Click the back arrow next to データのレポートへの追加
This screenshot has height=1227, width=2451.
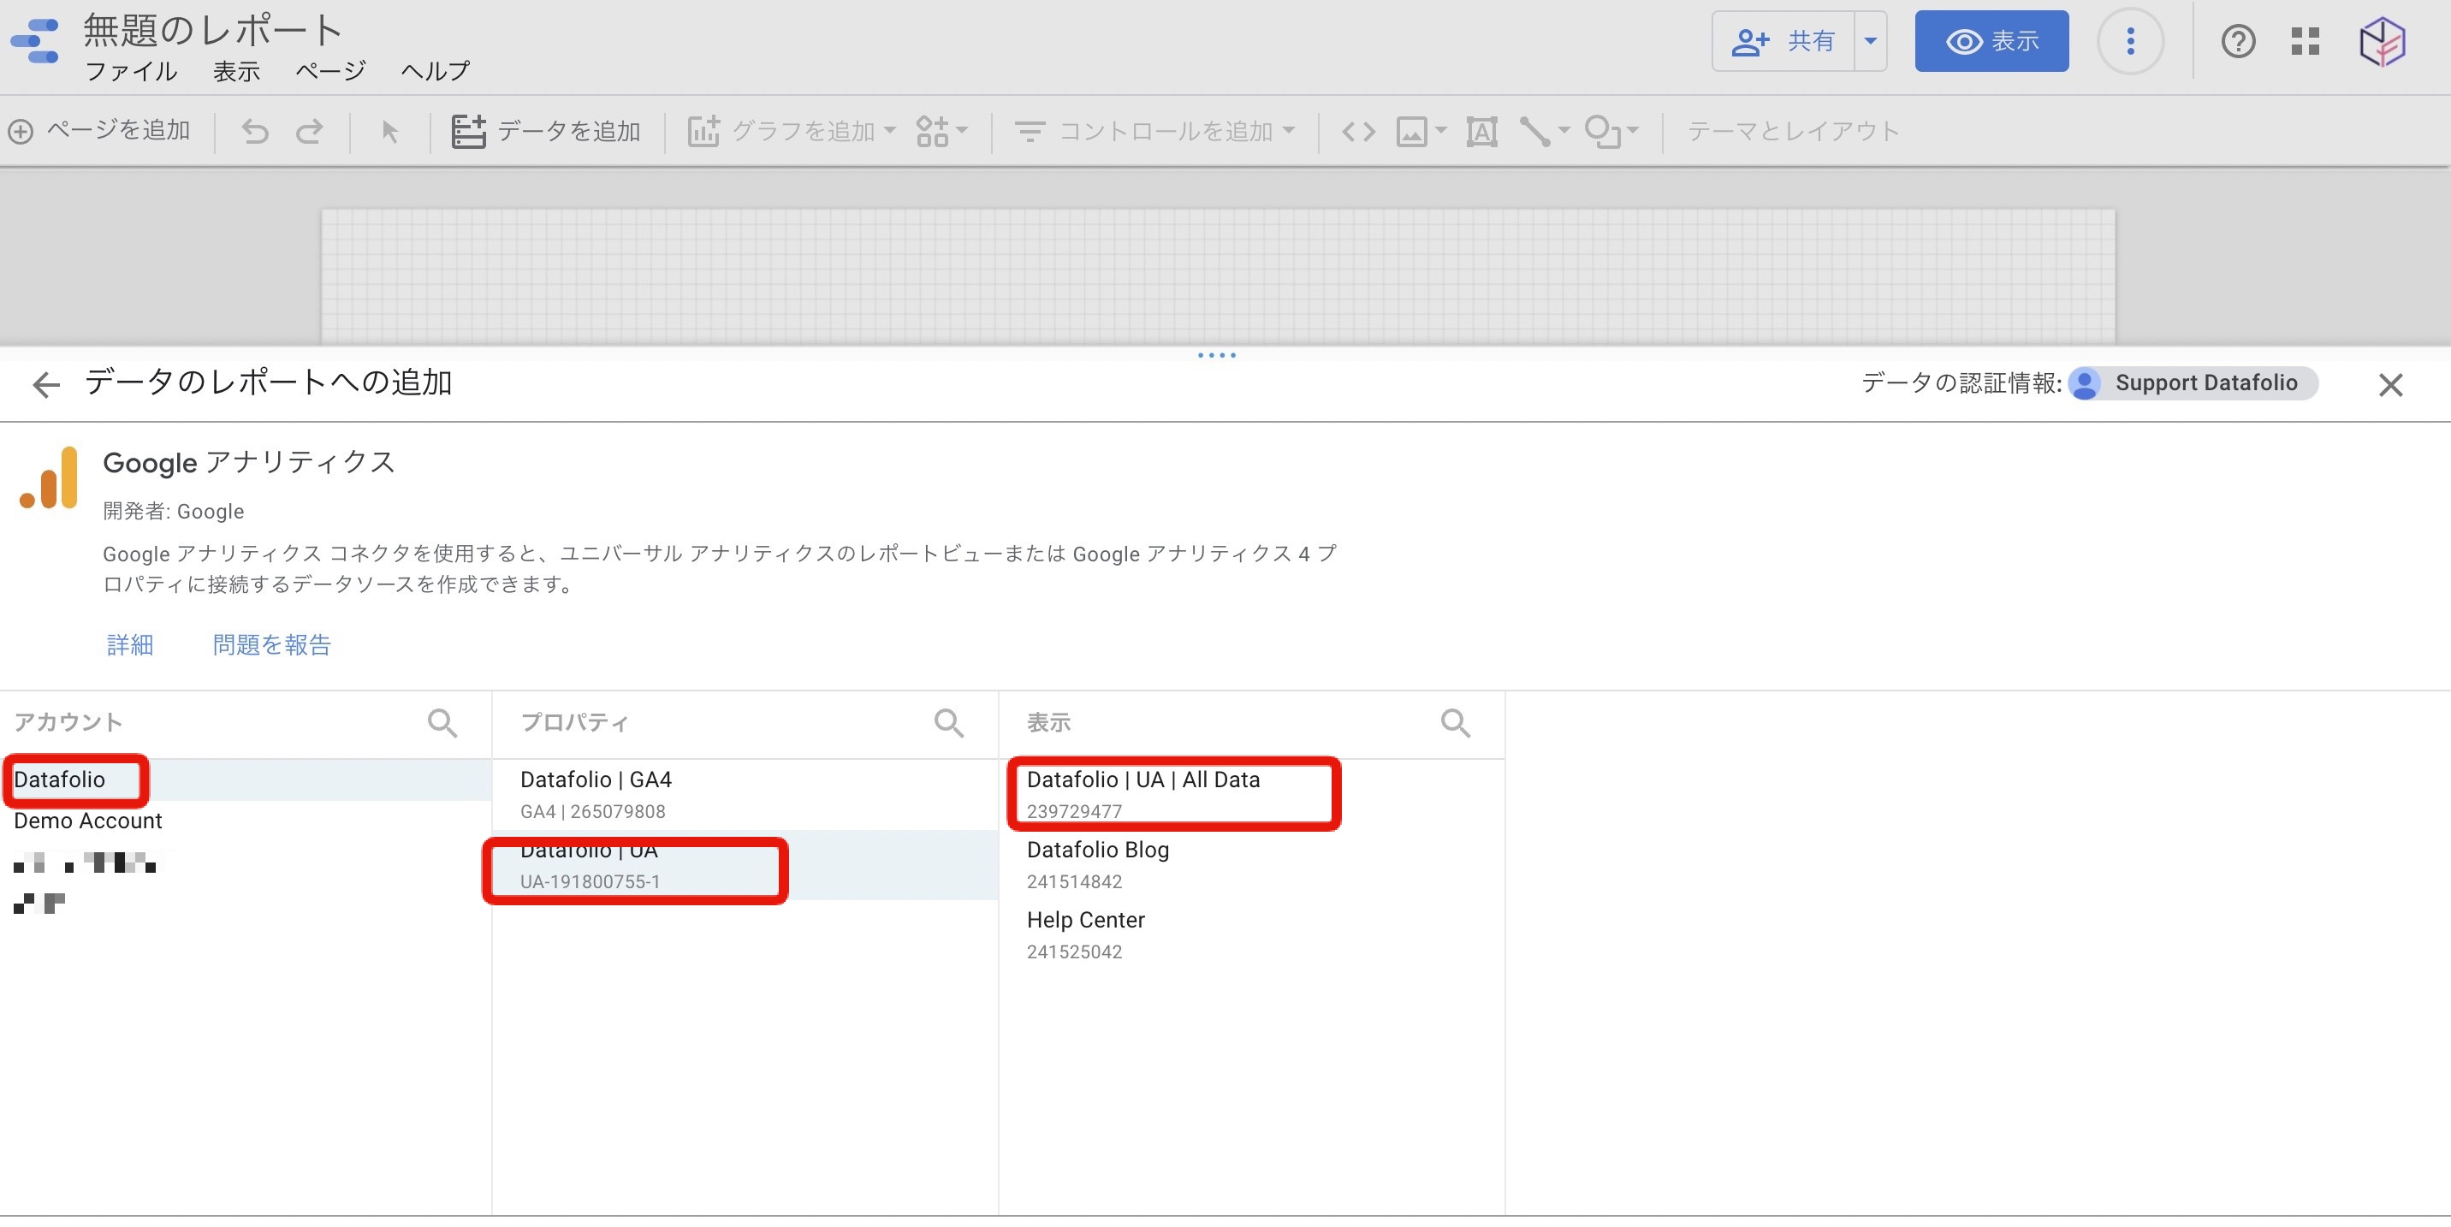45,384
